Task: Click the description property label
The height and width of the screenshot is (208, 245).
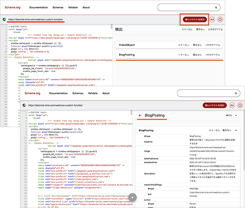Action: 150,174
